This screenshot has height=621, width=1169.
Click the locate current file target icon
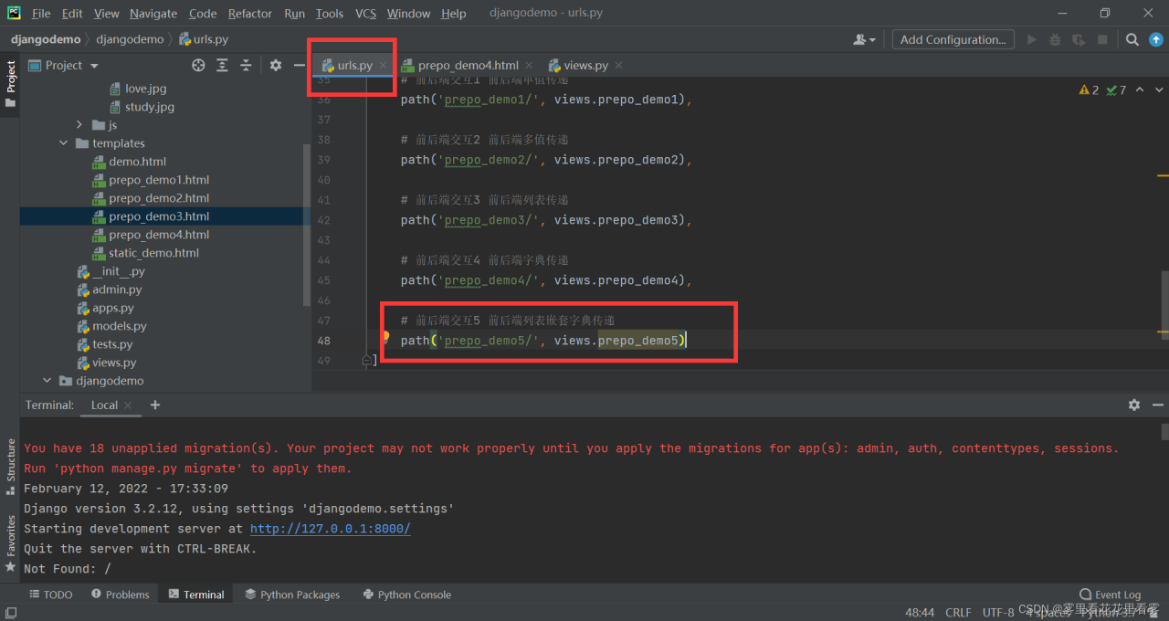pos(198,66)
